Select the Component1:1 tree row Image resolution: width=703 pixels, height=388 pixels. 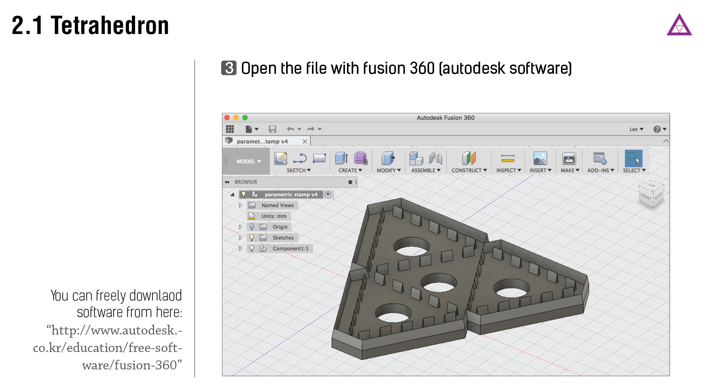[280, 248]
